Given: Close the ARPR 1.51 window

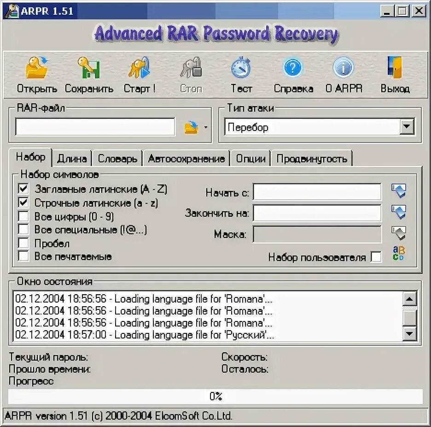Looking at the screenshot, I should (x=419, y=11).
